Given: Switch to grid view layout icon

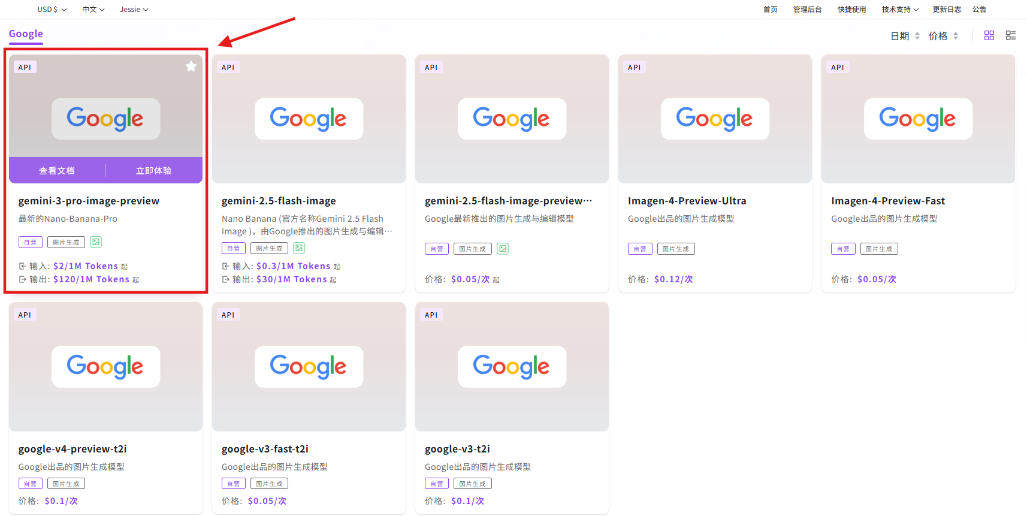Looking at the screenshot, I should (989, 36).
